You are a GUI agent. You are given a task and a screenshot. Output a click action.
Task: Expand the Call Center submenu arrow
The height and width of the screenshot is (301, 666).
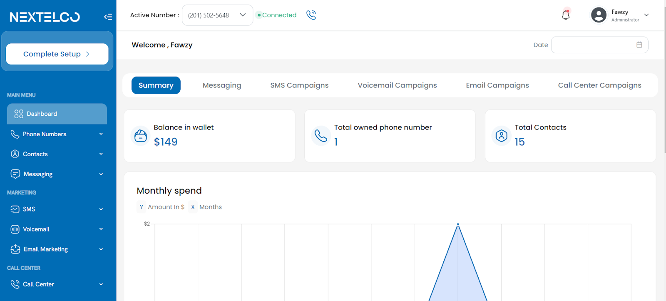tap(101, 284)
